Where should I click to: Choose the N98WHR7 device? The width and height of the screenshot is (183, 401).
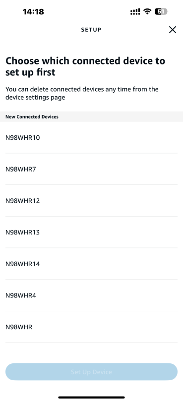tap(91, 169)
